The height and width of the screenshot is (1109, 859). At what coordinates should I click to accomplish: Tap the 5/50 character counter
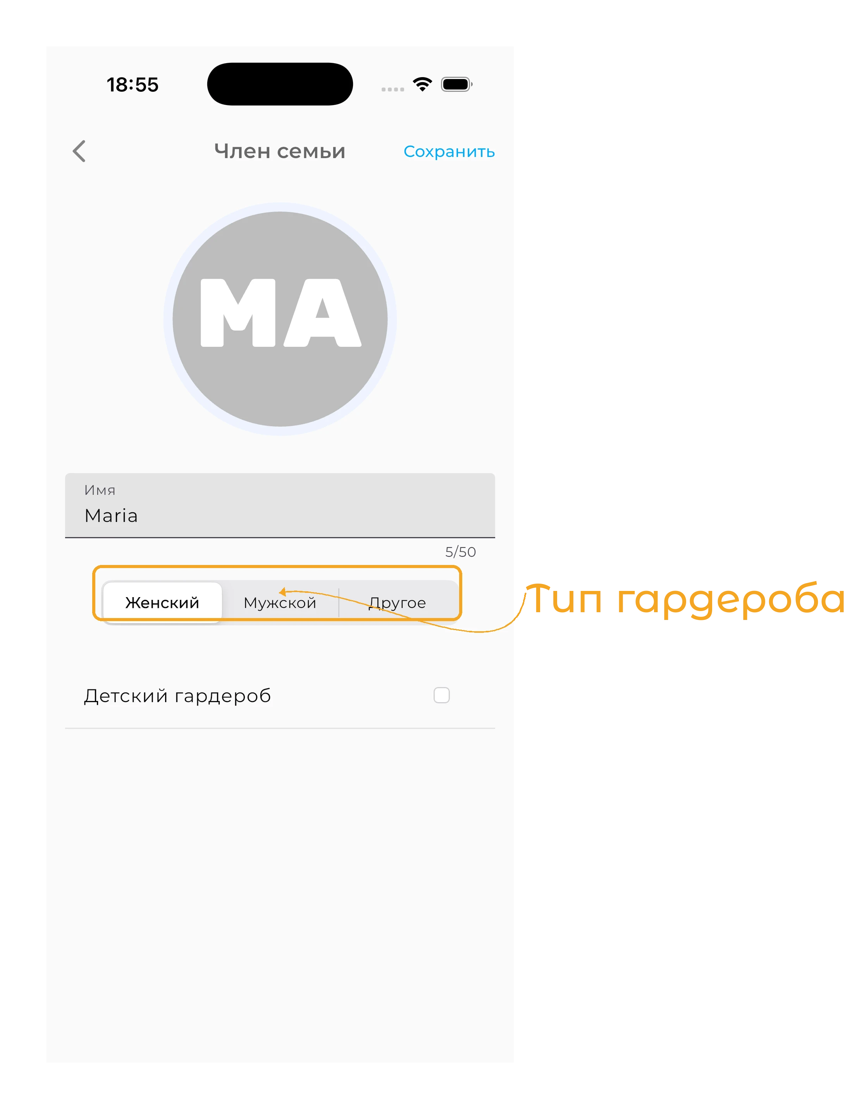460,552
